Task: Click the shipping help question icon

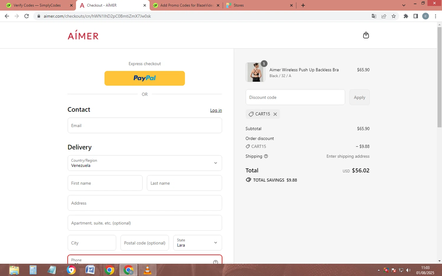Action: coord(266,156)
